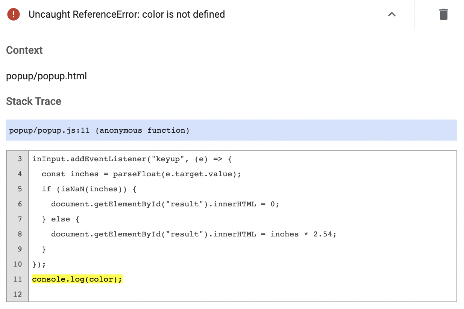Click the popup/popup.html context path
Screen dimensions: 464x309
tap(46, 76)
